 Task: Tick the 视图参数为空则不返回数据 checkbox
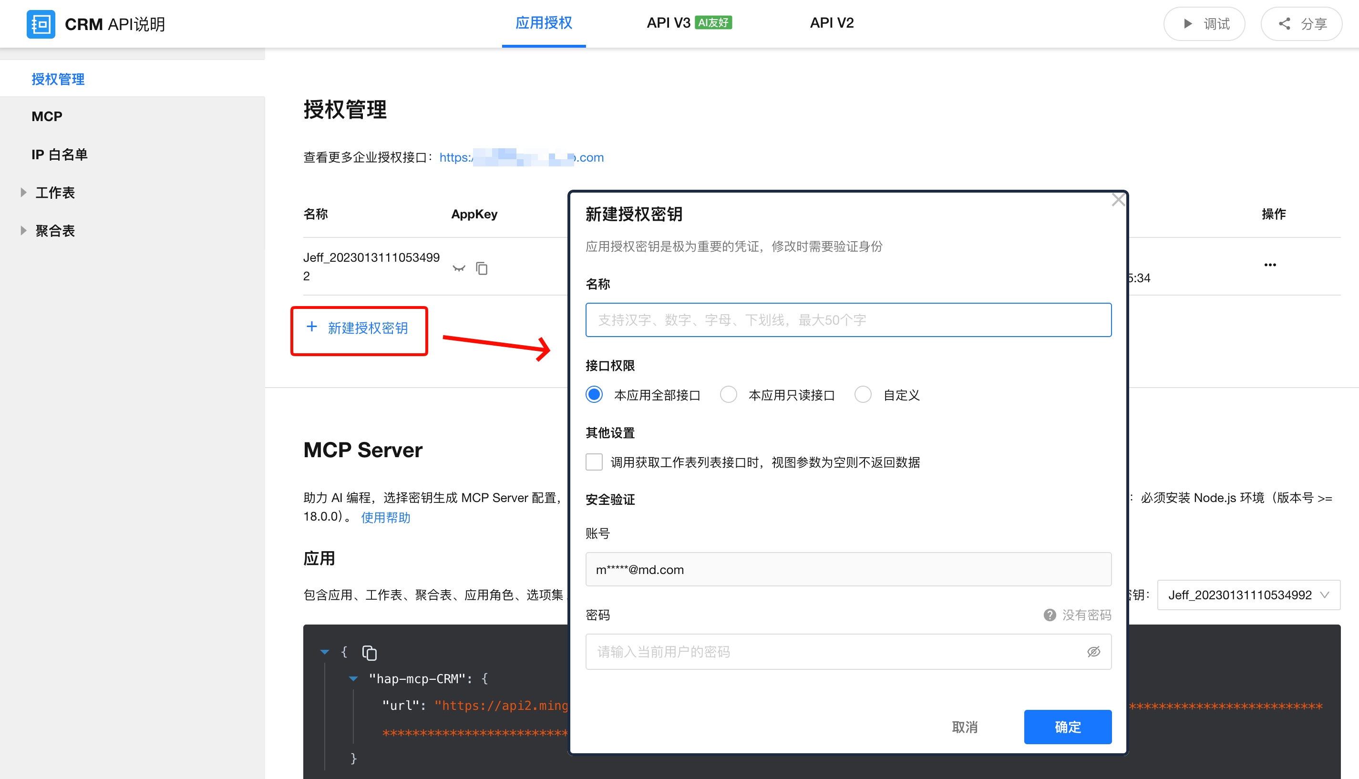coord(594,462)
